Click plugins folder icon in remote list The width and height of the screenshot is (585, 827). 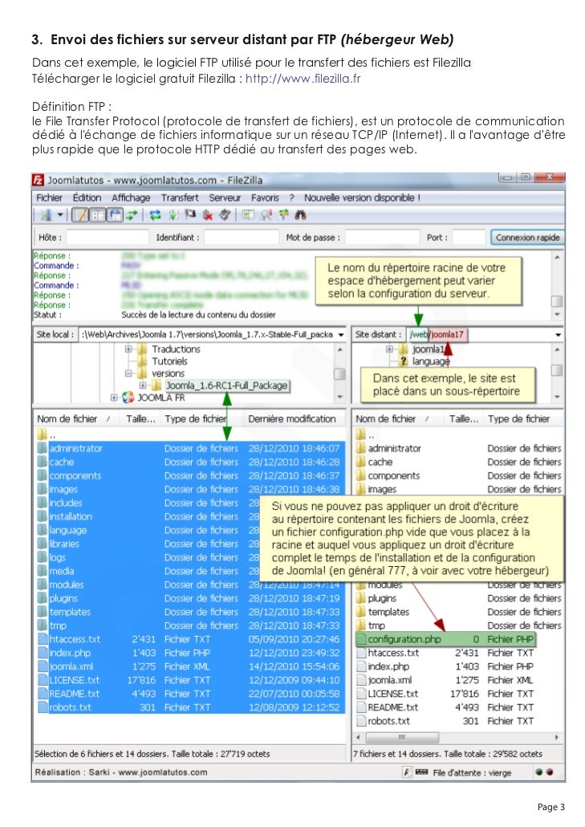(x=361, y=599)
